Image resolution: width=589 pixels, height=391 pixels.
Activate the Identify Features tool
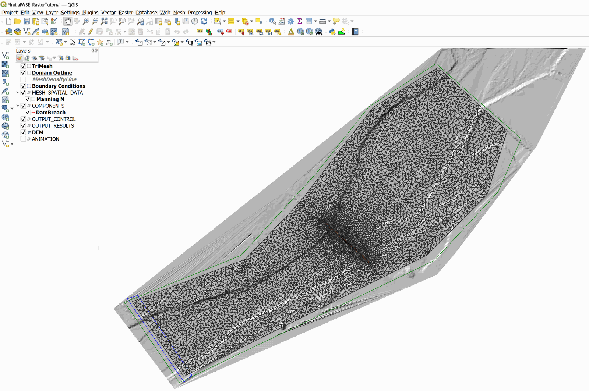(272, 21)
